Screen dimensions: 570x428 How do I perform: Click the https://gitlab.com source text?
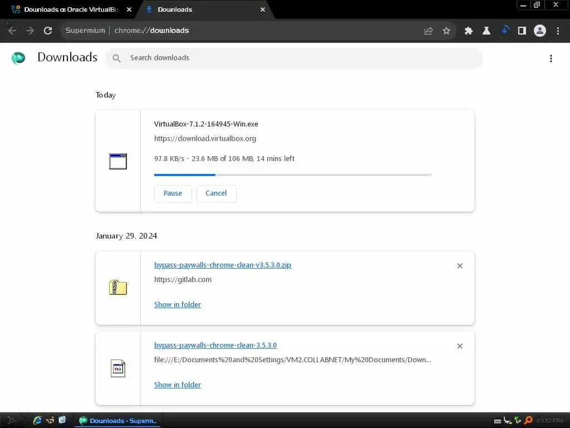(183, 280)
